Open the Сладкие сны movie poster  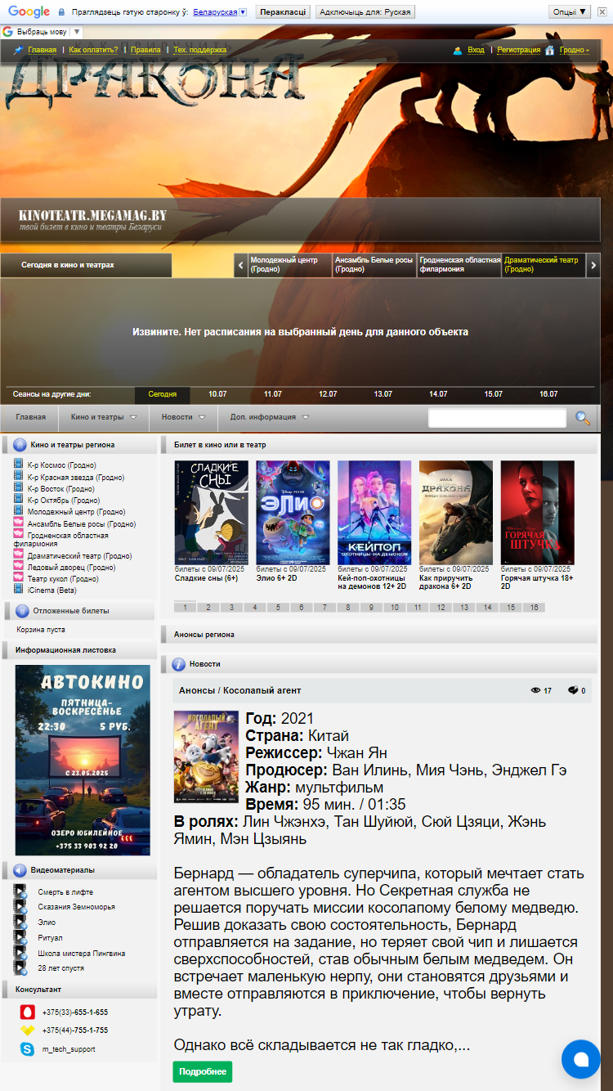click(211, 513)
